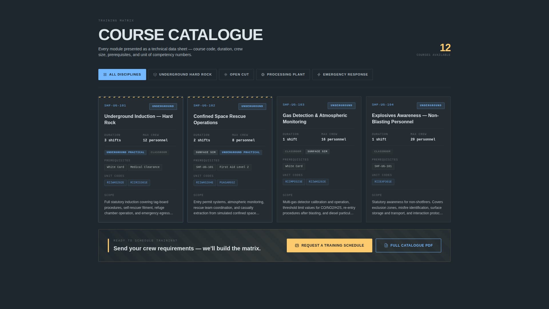Click the Medical Clearance prerequisite chip
The width and height of the screenshot is (549, 309).
(x=145, y=167)
